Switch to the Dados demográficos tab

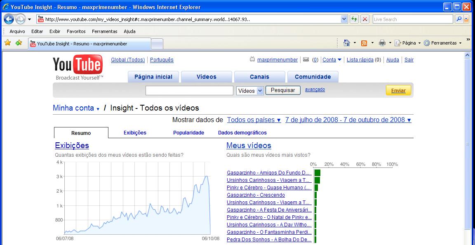pos(242,132)
